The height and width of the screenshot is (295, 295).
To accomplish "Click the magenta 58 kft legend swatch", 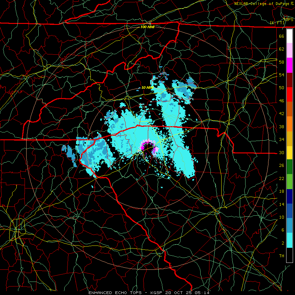I will (x=289, y=65).
